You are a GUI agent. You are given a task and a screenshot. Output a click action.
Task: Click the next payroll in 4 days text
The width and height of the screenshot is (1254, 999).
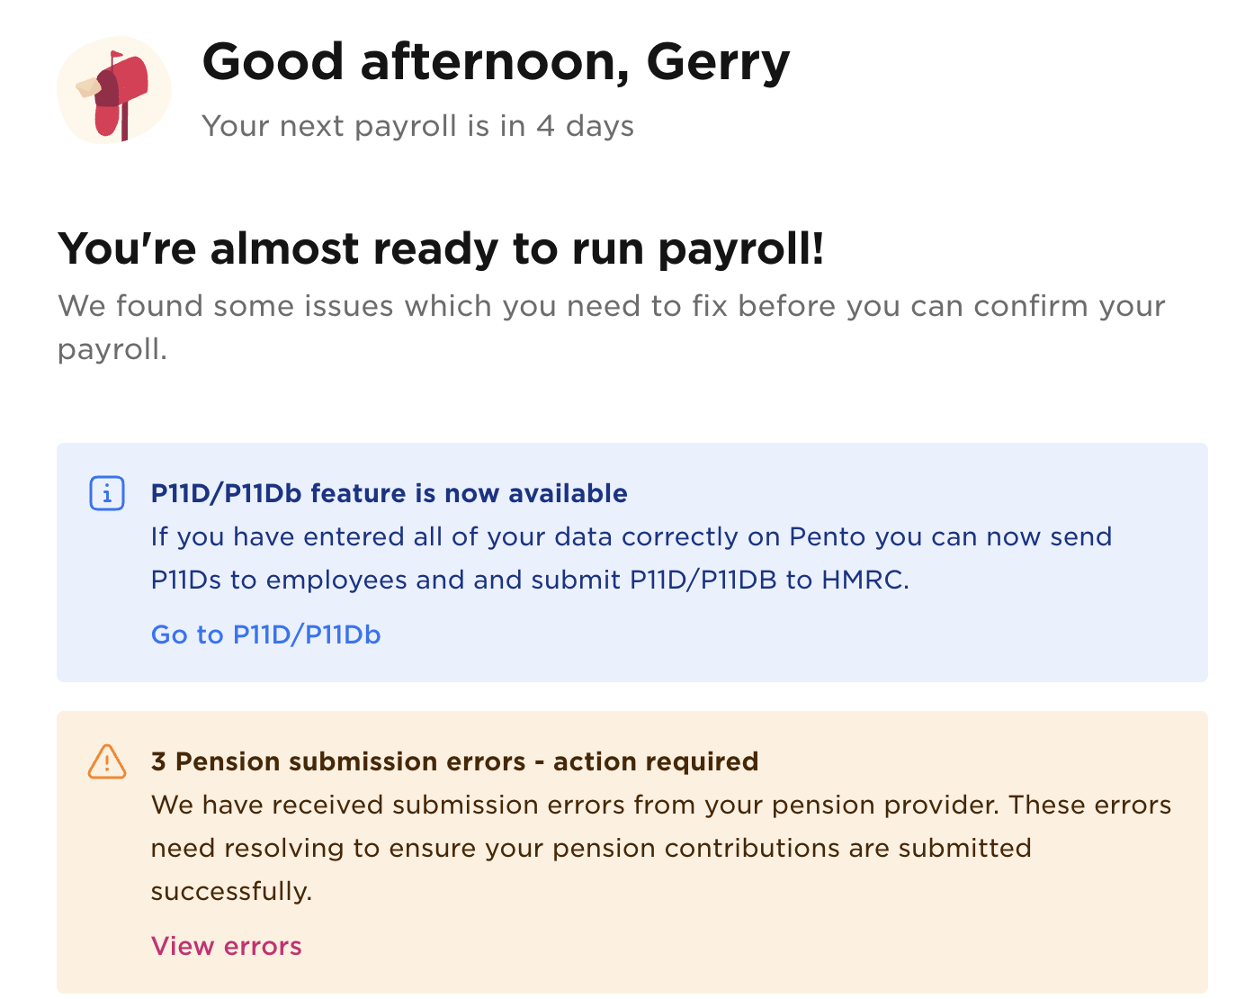coord(418,126)
